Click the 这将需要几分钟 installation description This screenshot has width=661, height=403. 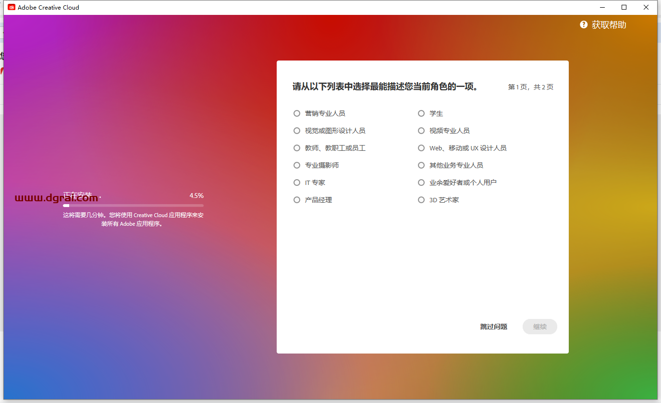133,220
